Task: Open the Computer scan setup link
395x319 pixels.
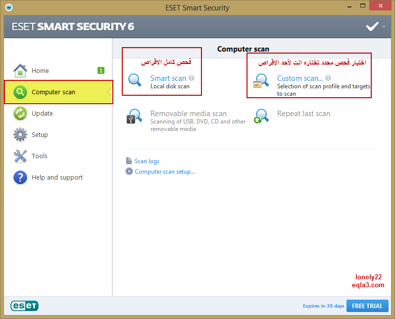Action: pos(165,172)
